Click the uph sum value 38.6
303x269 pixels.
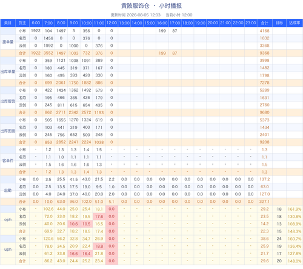click(x=265, y=239)
